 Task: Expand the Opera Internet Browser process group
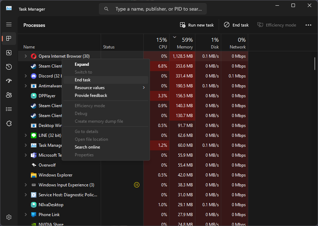26,56
